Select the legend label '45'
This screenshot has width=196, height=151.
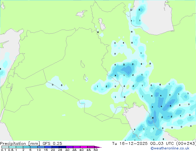[88, 150]
